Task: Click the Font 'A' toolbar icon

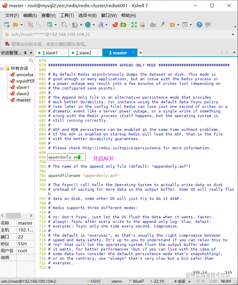Action: [101, 25]
